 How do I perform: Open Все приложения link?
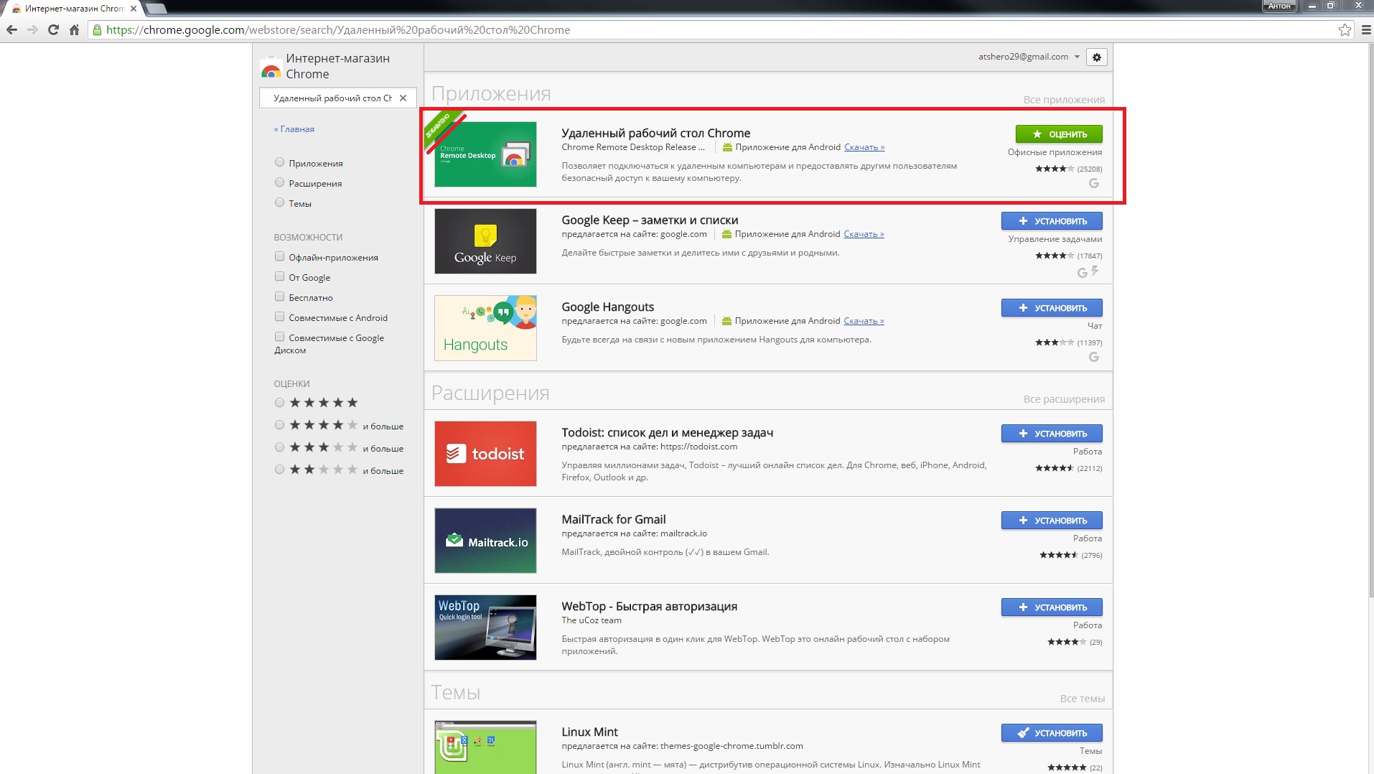(x=1064, y=100)
